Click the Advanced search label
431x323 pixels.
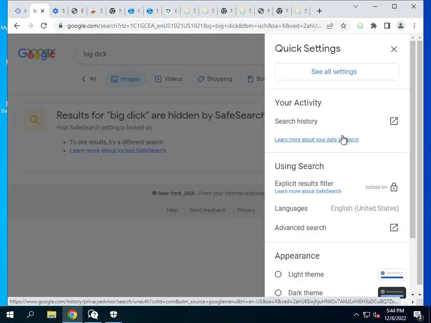pos(301,228)
